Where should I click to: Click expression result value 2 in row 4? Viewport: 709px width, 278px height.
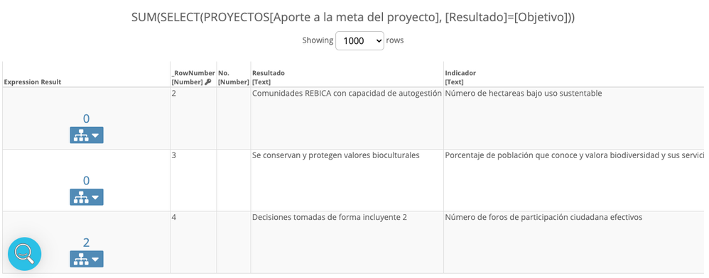(86, 243)
